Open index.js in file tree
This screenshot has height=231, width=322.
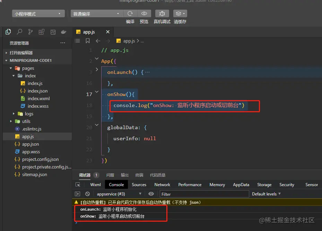tap(35, 83)
